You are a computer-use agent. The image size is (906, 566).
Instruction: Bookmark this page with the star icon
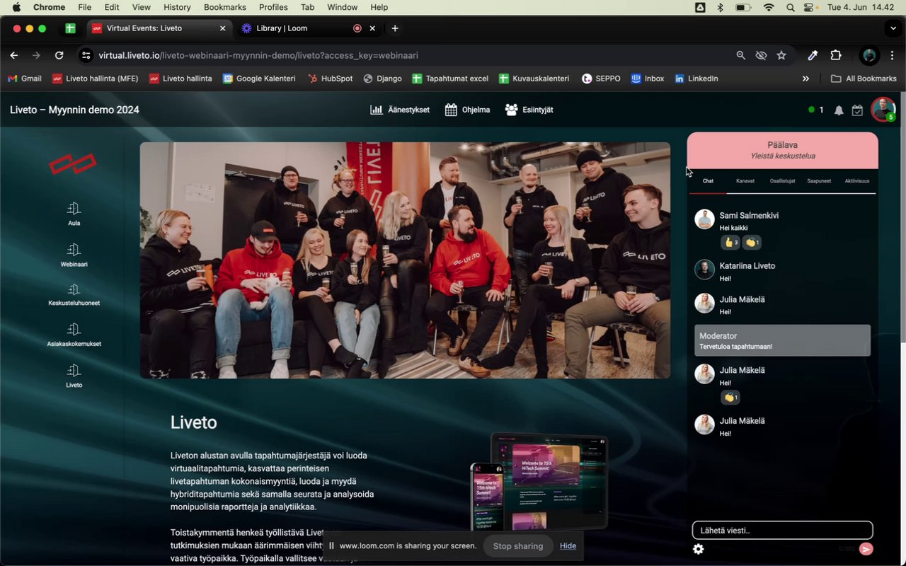click(x=781, y=55)
